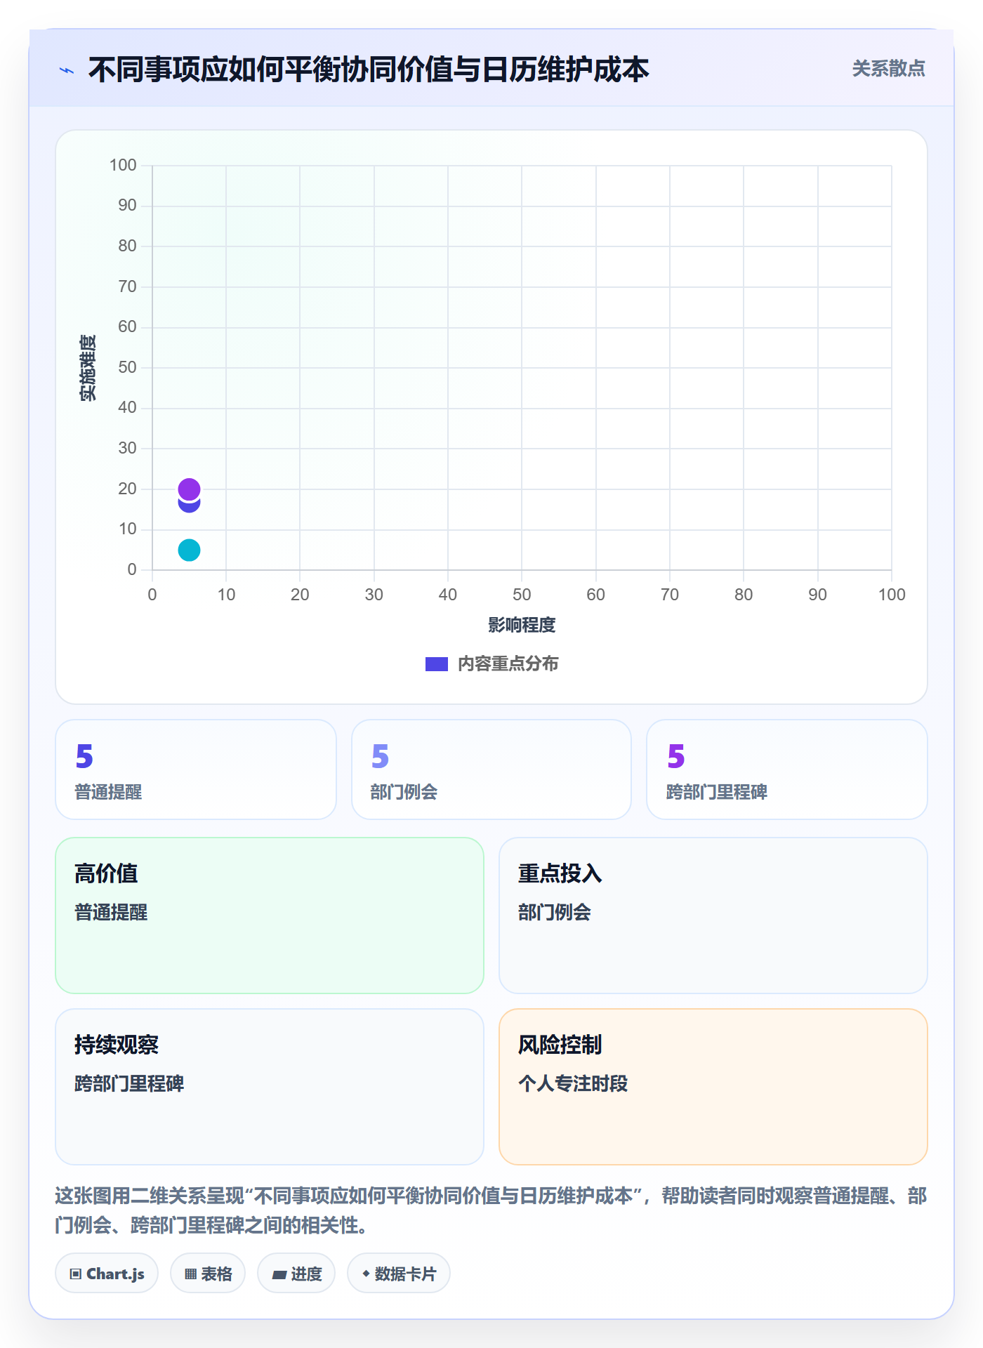Open the 风险控制 quadrant card
983x1348 pixels.
(x=713, y=1087)
